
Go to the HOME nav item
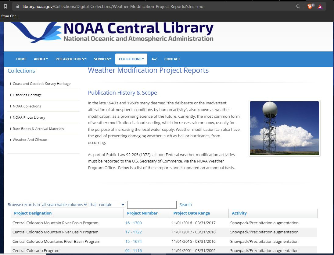pos(21,59)
